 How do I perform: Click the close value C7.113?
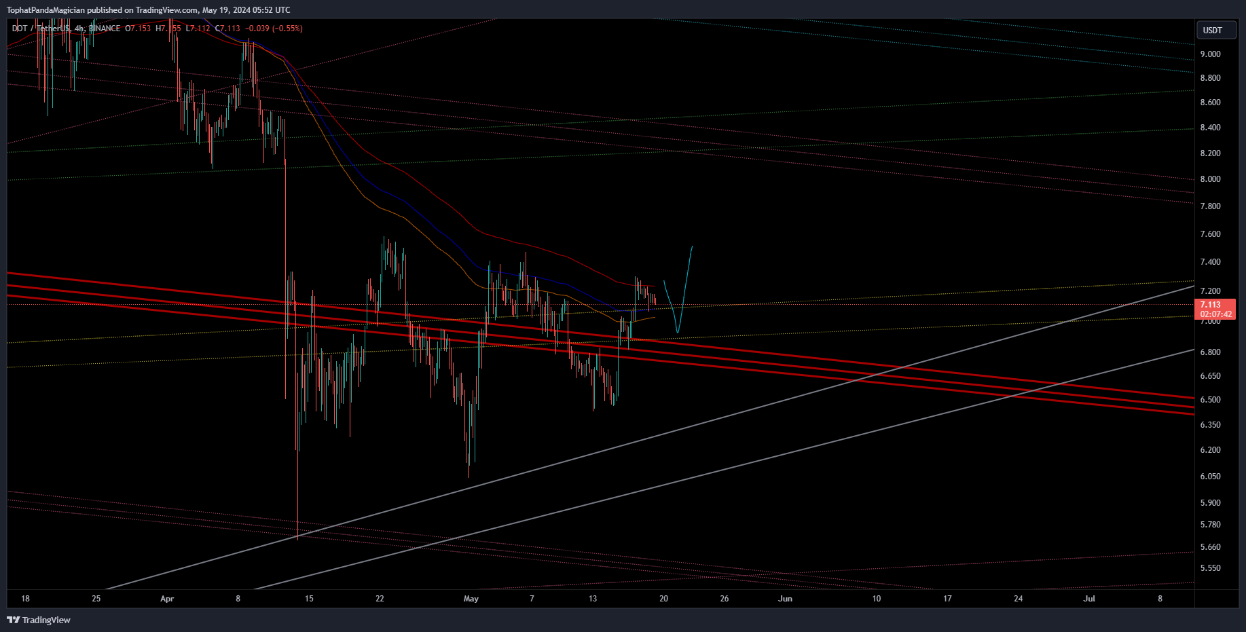227,29
